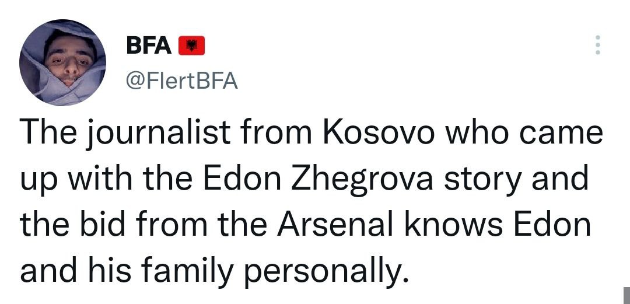Click the word "personally" ending the tweet
The image size is (630, 304).
click(x=325, y=269)
